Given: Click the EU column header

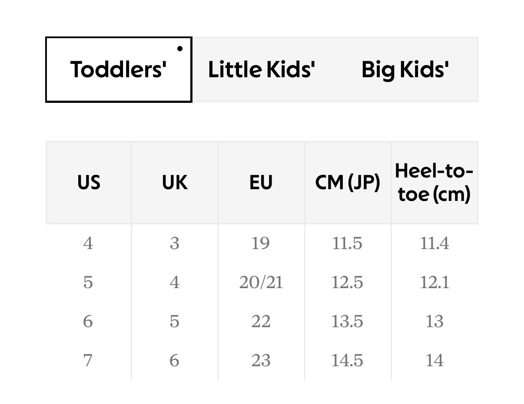Looking at the screenshot, I should coord(261,183).
